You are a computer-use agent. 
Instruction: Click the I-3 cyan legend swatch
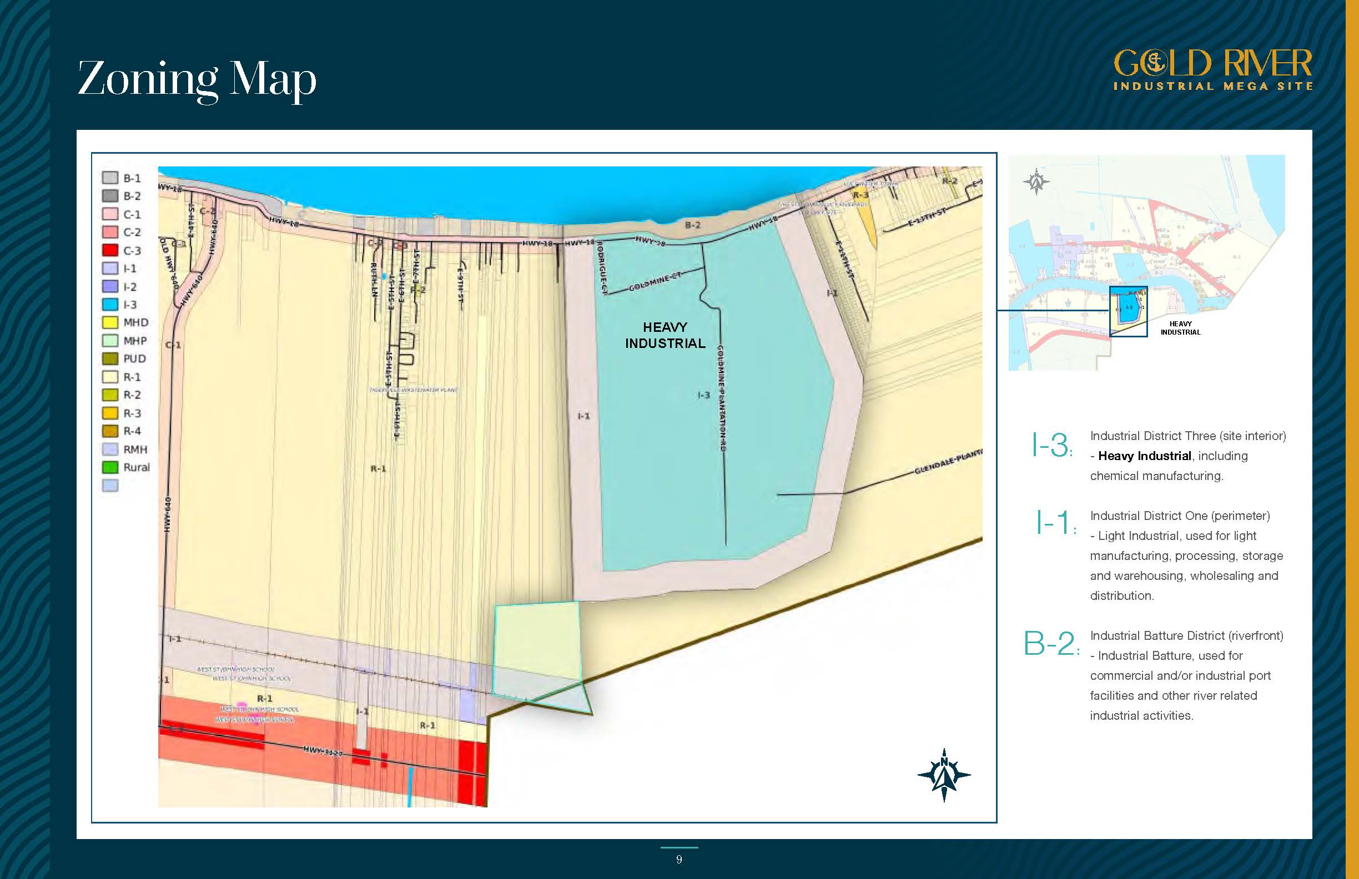(x=110, y=304)
